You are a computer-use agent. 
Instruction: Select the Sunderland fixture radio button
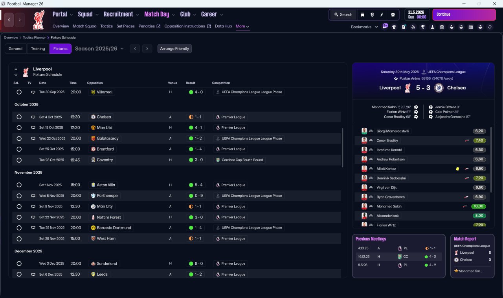click(x=19, y=263)
